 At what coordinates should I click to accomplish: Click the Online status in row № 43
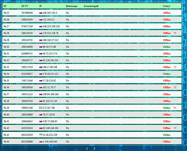click(167, 135)
